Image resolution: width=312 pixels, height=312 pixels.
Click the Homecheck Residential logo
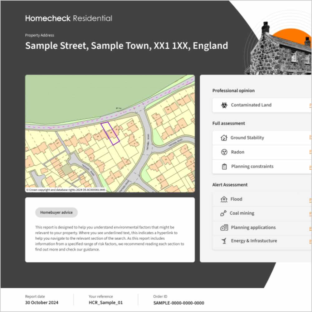pyautogui.click(x=69, y=18)
